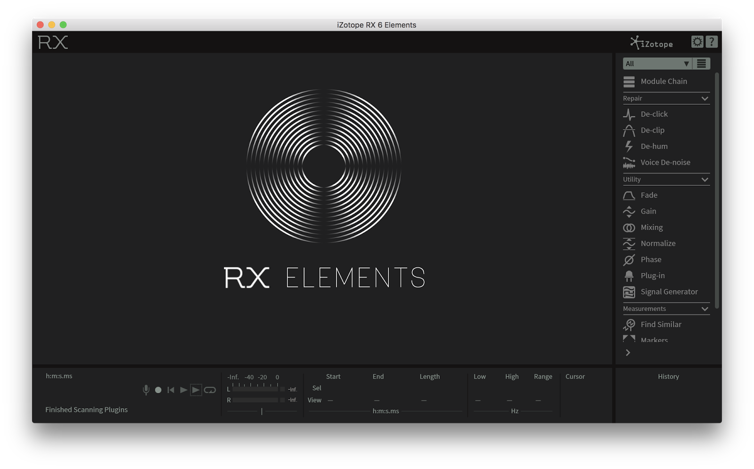Screen dimensions: 754x469
Task: Rewind to the beginning
Action: point(171,390)
